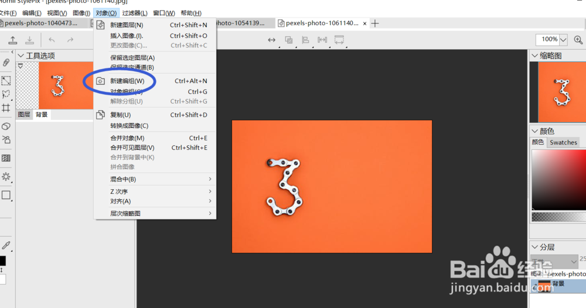The width and height of the screenshot is (586, 308).
Task: Select 合并对象(M) menu entry
Action: click(155, 138)
